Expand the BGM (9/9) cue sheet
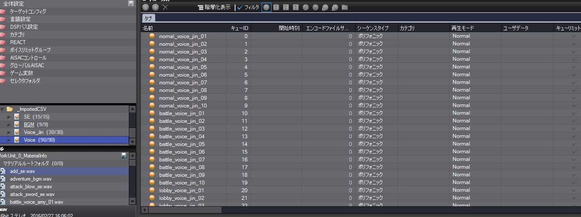 click(x=9, y=124)
